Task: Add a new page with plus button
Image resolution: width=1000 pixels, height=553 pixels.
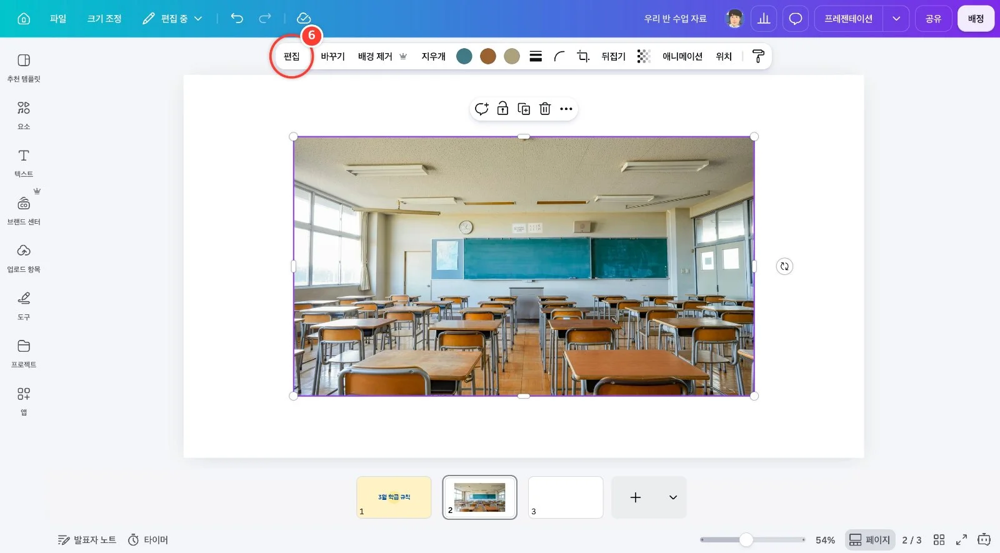Action: pyautogui.click(x=636, y=497)
